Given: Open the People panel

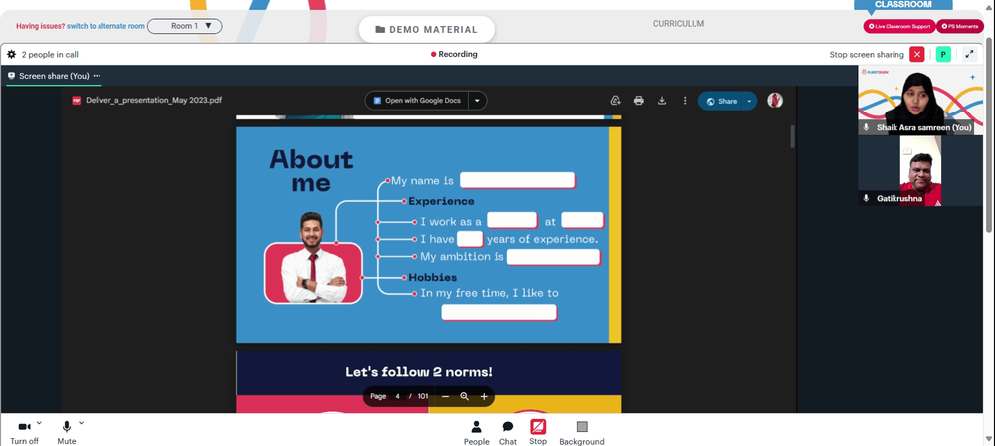Looking at the screenshot, I should [x=476, y=433].
